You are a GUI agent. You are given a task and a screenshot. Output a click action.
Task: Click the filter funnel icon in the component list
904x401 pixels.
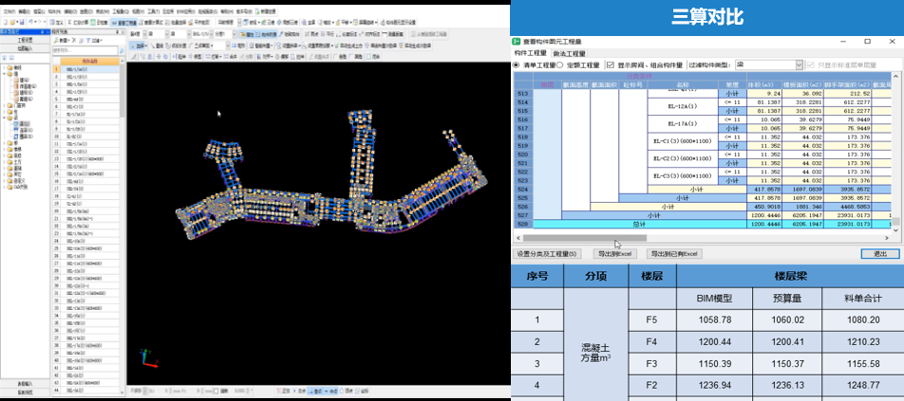[x=88, y=40]
